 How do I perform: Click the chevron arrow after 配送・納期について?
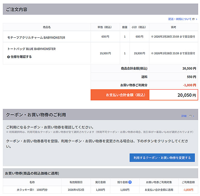pos(197,19)
